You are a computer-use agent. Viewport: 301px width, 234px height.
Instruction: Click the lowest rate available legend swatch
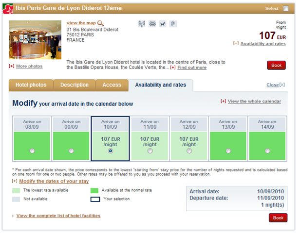click(16, 190)
